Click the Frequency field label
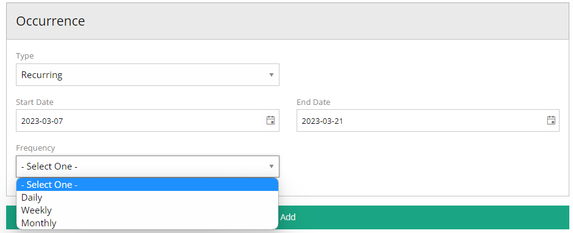 pos(35,148)
